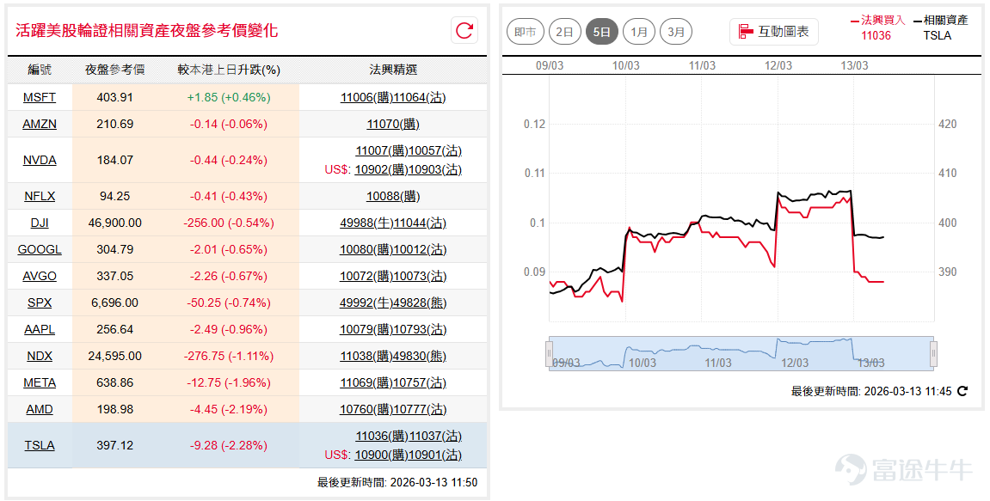The height and width of the screenshot is (501, 990).
Task: Open US$ warrant 10901(沽) for TSLA
Action: click(434, 455)
